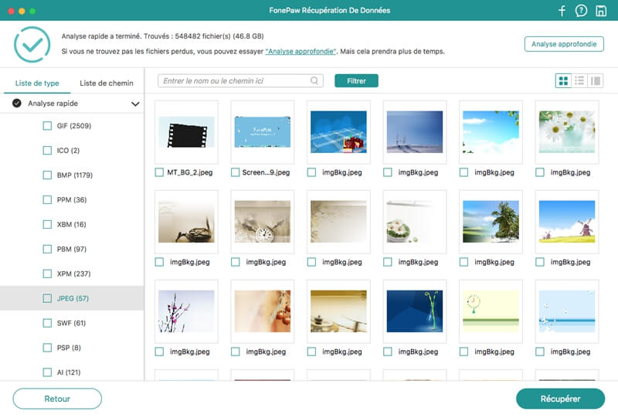Screen dimensions: 618x418
Task: Open the dark blue green plant thumbnail
Action: click(415, 311)
